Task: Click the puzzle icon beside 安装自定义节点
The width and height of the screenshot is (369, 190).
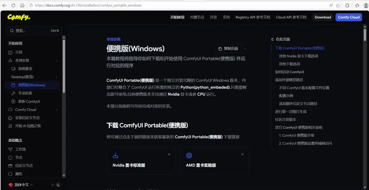Action: [10, 118]
